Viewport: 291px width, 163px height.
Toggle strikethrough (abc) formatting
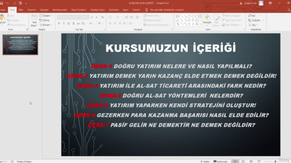[78, 23]
